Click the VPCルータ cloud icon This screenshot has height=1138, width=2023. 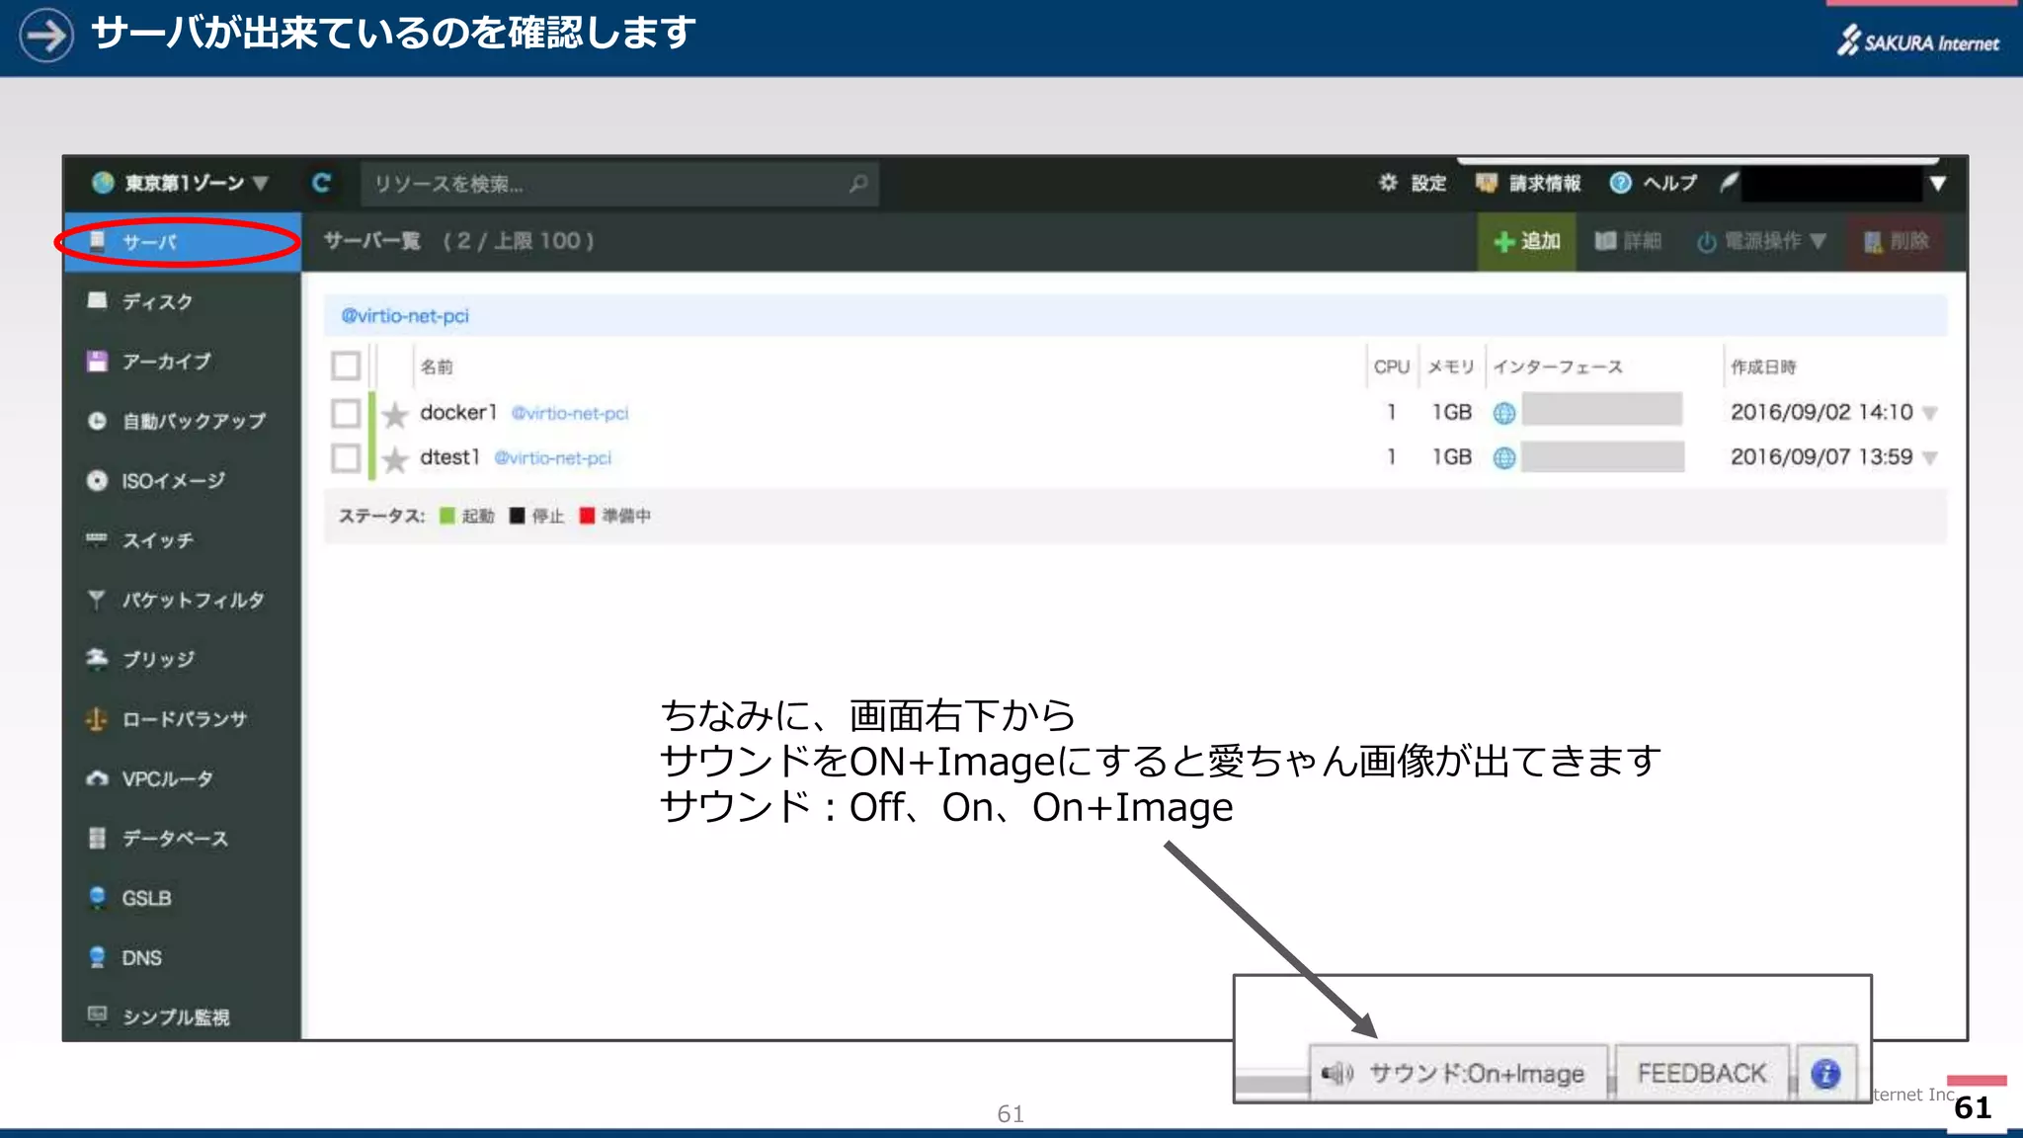pos(97,778)
